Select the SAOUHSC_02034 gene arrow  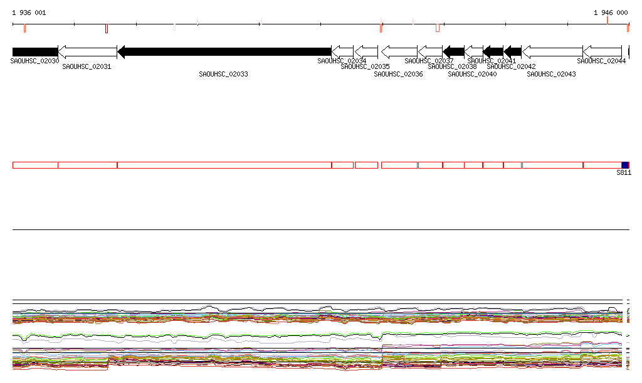coord(343,52)
